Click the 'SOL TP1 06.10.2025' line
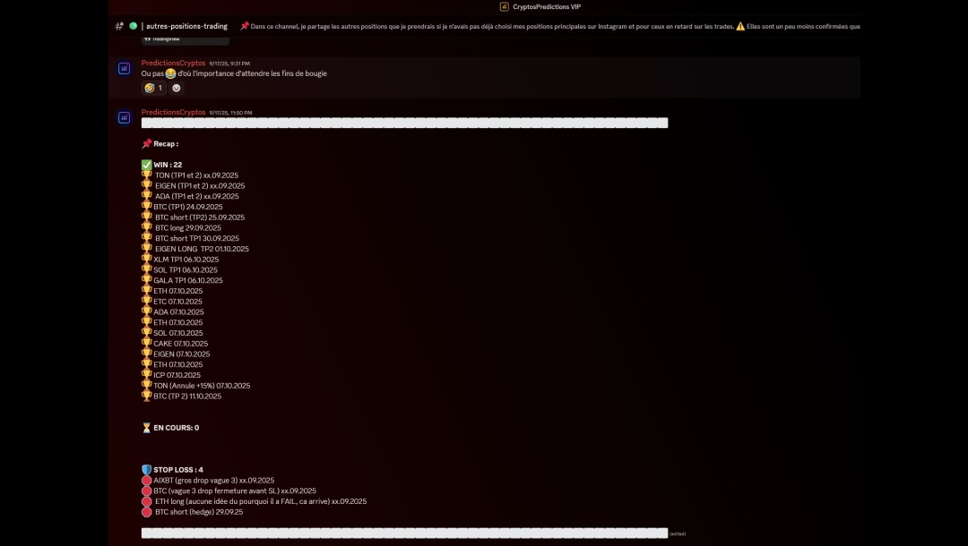This screenshot has height=546, width=968. [186, 270]
